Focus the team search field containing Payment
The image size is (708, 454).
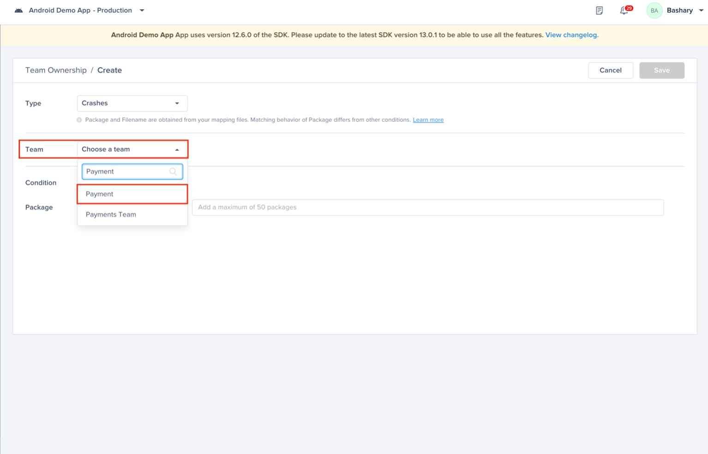tap(126, 172)
